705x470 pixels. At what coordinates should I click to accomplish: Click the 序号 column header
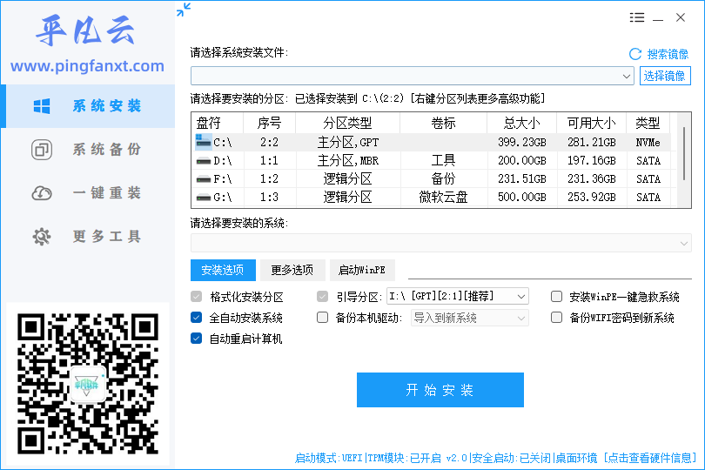point(269,123)
